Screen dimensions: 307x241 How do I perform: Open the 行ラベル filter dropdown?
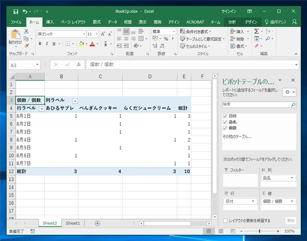tap(41, 109)
